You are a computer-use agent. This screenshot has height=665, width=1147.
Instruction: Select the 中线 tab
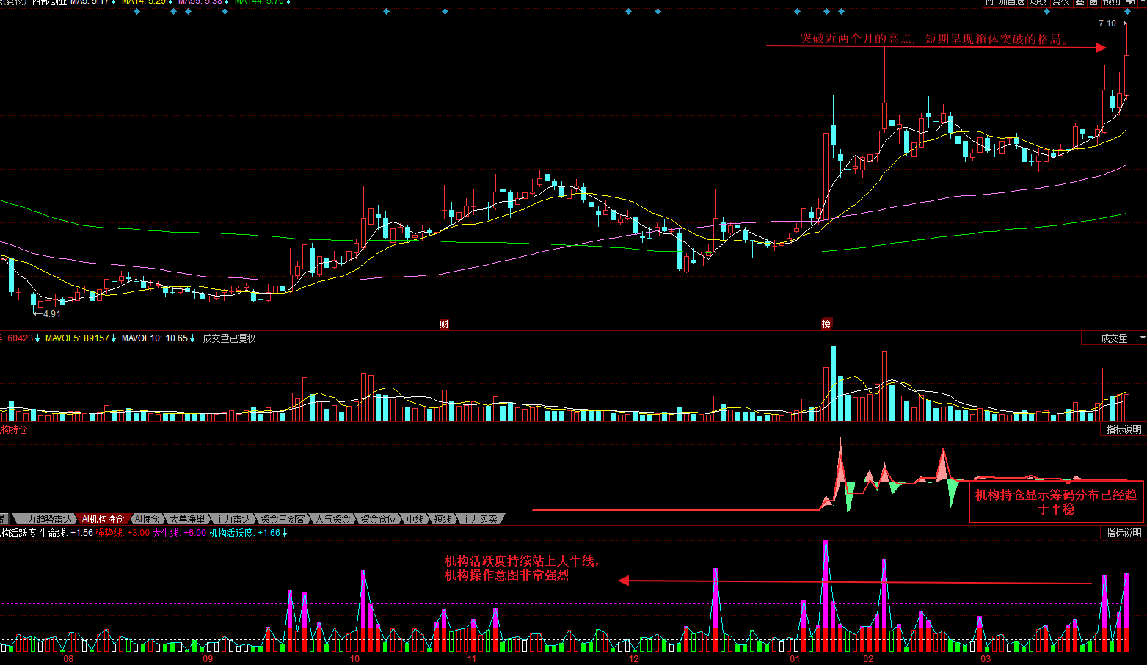[415, 519]
